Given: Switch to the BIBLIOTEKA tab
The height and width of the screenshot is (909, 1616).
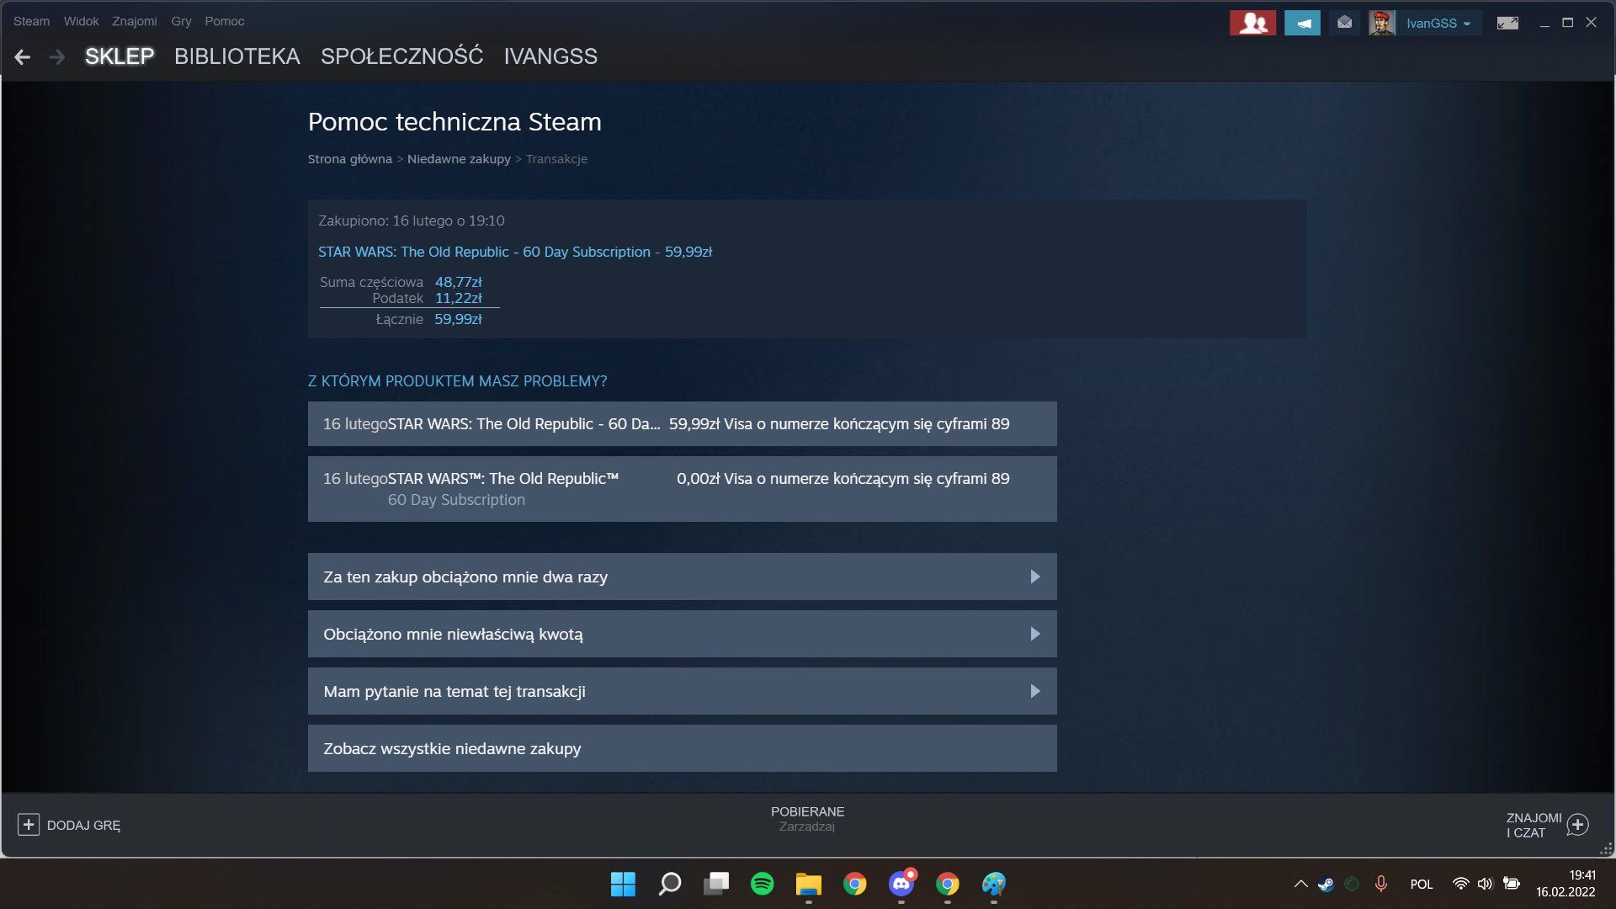Looking at the screenshot, I should click(237, 56).
